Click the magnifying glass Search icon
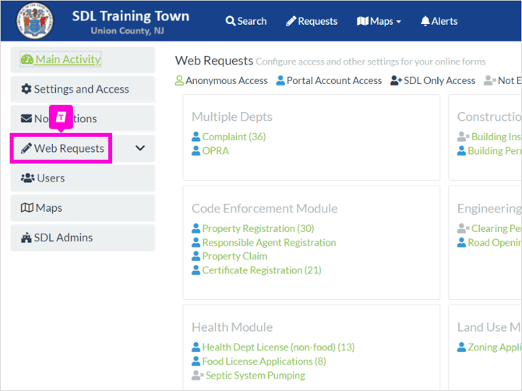522x391 pixels. pyautogui.click(x=230, y=21)
